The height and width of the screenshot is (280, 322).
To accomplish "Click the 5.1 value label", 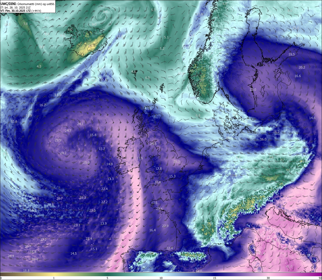I will pos(166,37).
